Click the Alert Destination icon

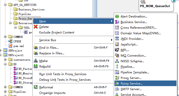(x=117, y=16)
